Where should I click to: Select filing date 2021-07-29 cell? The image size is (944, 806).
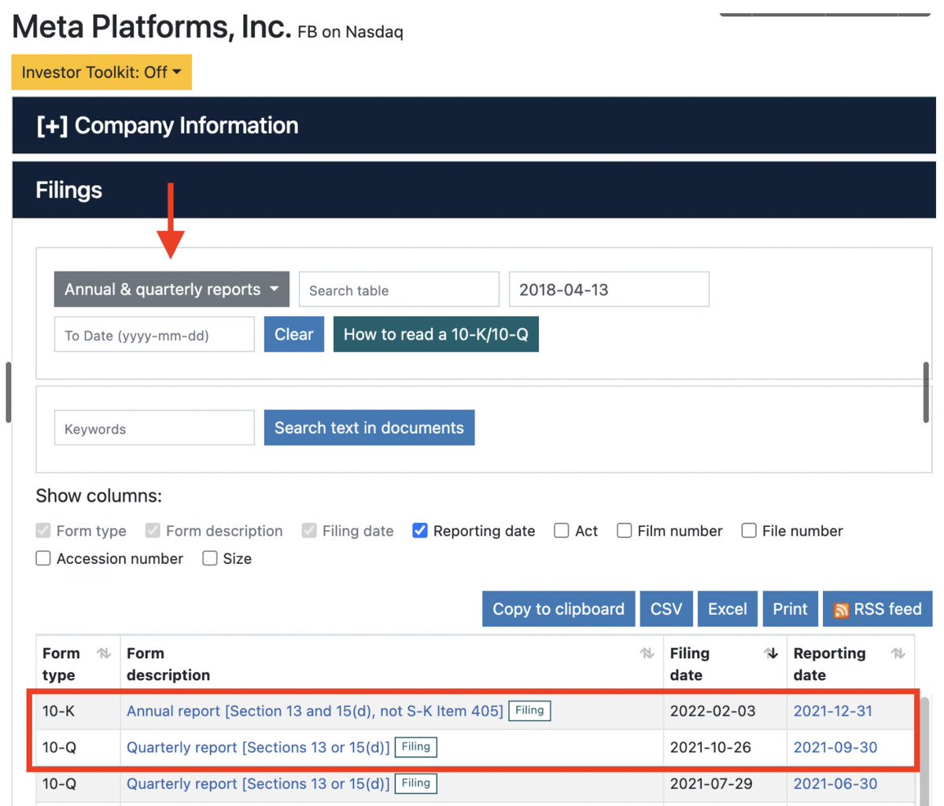point(725,783)
